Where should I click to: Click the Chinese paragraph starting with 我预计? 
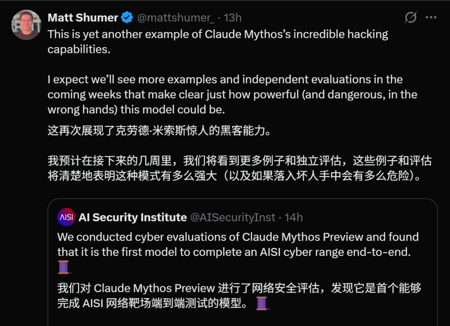tap(239, 168)
